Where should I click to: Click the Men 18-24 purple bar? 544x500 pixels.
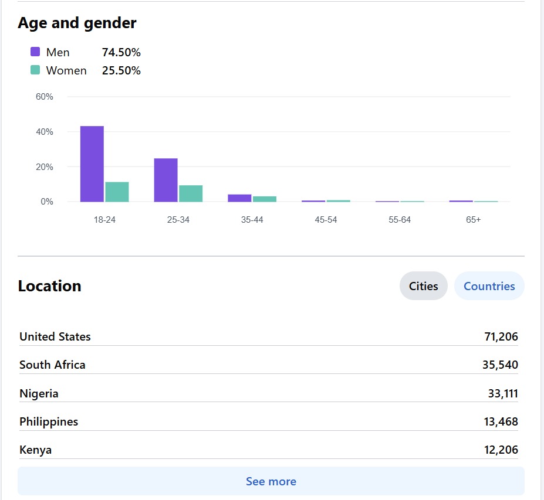click(92, 164)
